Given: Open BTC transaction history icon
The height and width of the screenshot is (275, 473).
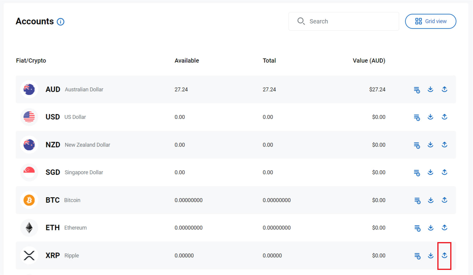Looking at the screenshot, I should (x=417, y=200).
